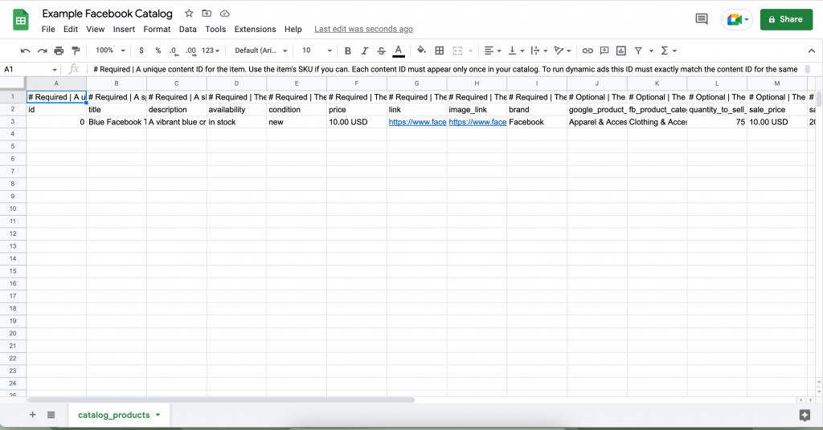Click the Merge cells icon

457,51
